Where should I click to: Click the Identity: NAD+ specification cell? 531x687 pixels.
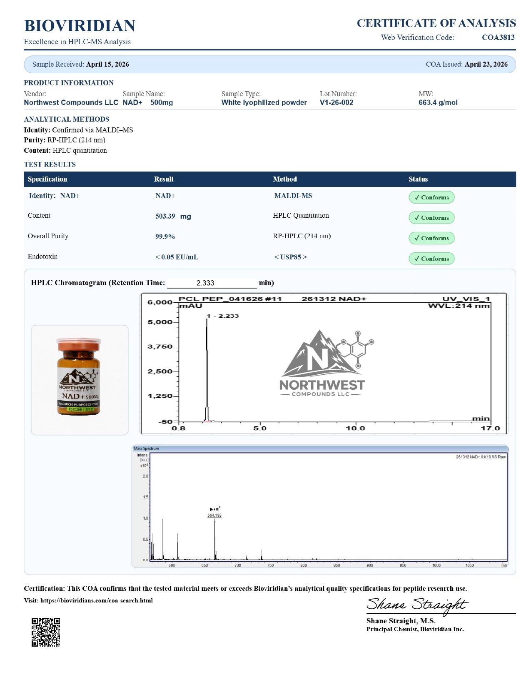tap(54, 196)
